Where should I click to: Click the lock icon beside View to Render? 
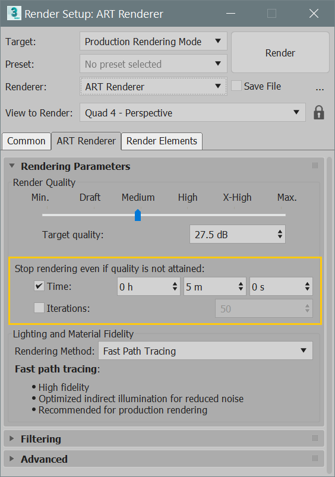click(318, 112)
